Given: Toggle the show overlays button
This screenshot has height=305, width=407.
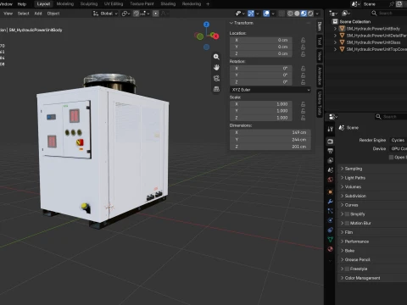Looking at the screenshot, I should click(266, 14).
